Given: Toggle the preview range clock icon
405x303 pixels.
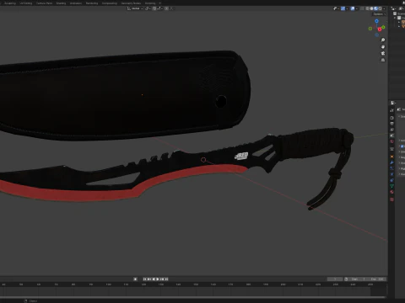Looking at the screenshot, I should pyautogui.click(x=346, y=279).
